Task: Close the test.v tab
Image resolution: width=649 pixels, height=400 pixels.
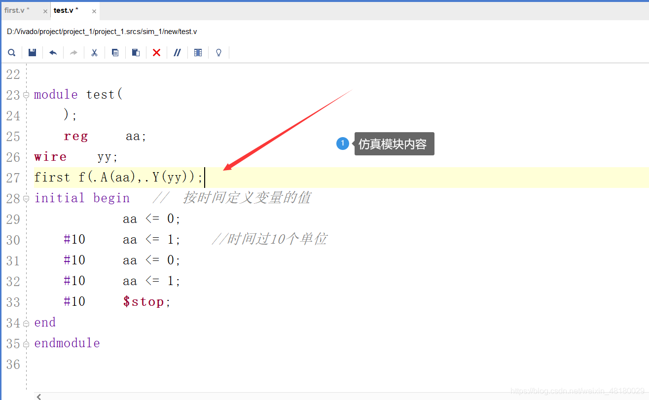Action: point(94,11)
